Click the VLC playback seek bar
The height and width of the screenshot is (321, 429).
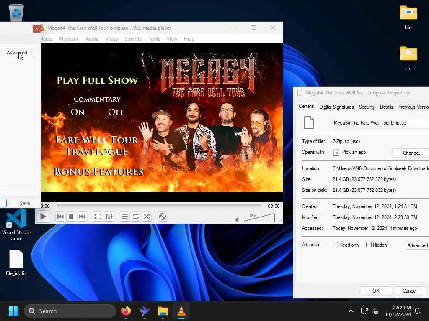[159, 206]
